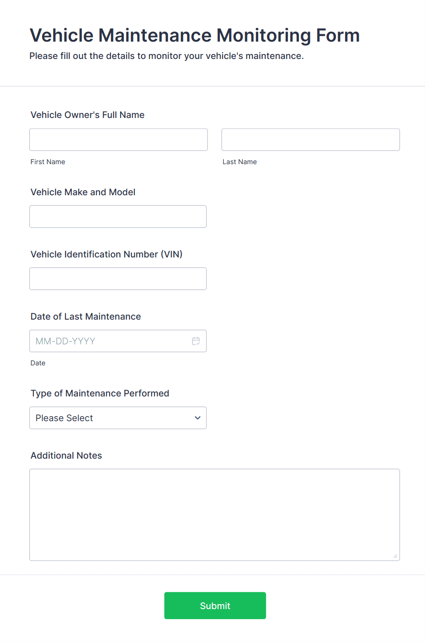This screenshot has height=642, width=425.
Task: Click the Last Name sub-label text
Action: tap(240, 162)
